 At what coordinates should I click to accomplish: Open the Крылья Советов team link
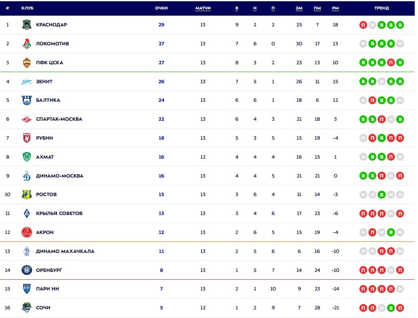point(59,213)
